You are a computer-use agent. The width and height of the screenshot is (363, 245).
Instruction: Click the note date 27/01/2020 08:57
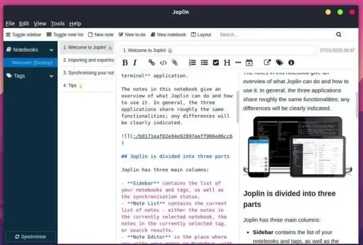point(337,50)
